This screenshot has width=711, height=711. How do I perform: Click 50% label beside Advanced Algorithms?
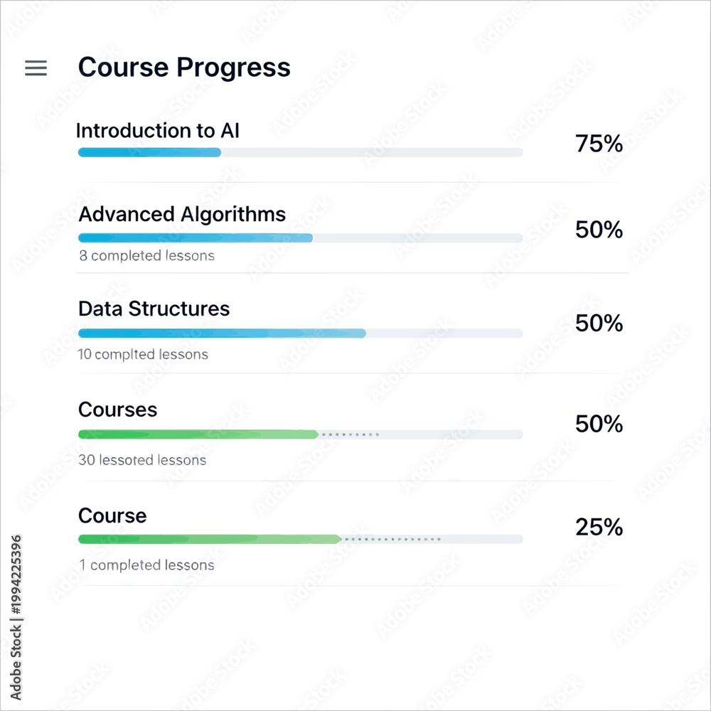coord(599,230)
